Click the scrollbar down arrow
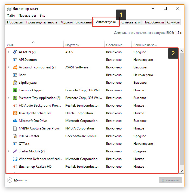The width and height of the screenshot is (190, 193). pos(182,171)
